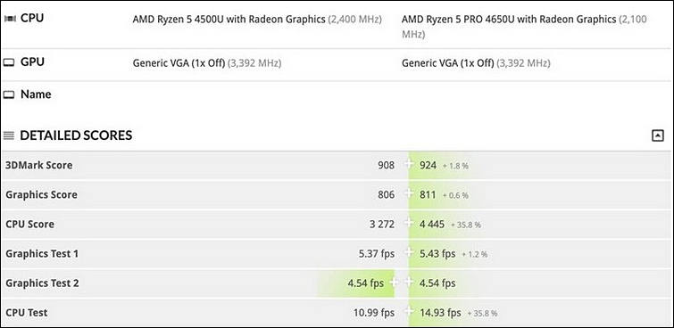
Task: Click the DETAILED SCORES heading
Action: tap(76, 135)
